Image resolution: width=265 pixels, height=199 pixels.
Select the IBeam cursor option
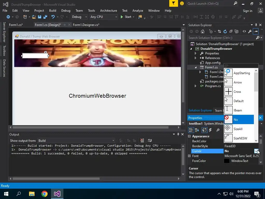[239, 110]
